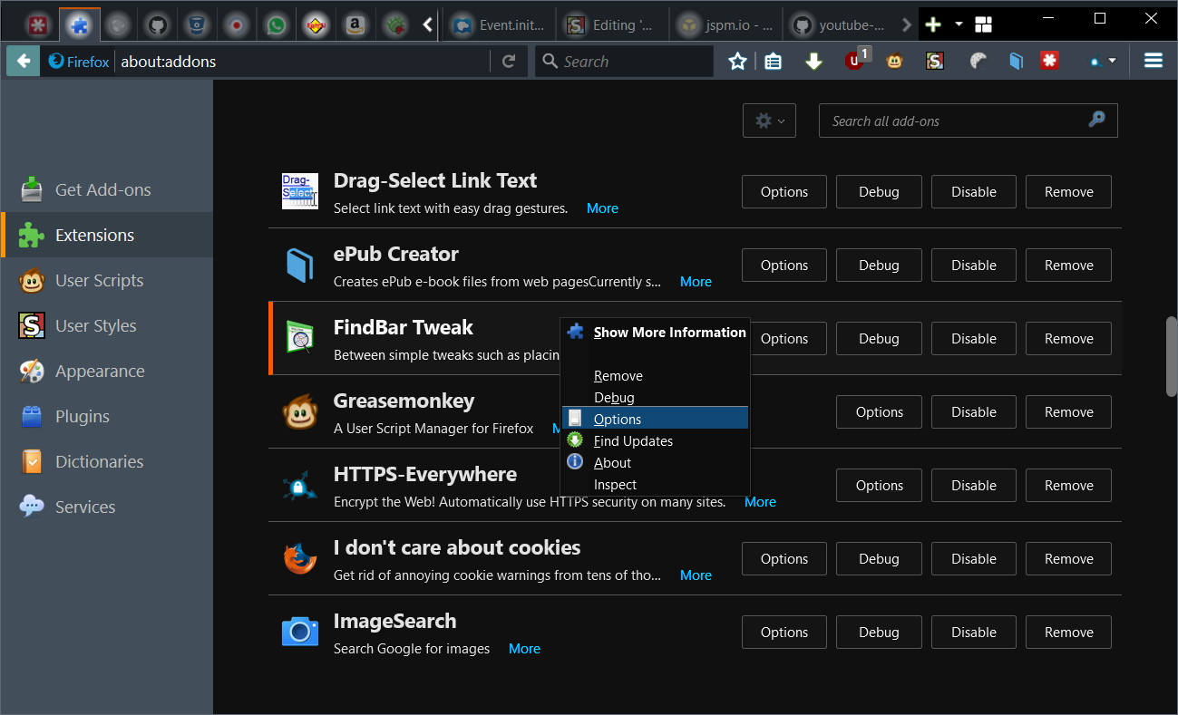Go to the Appearance category

pos(107,371)
